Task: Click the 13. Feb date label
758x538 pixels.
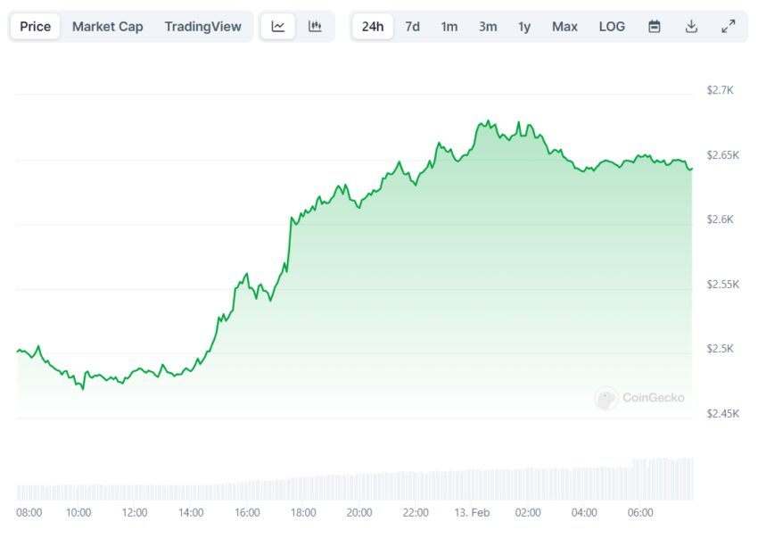Action: (472, 513)
